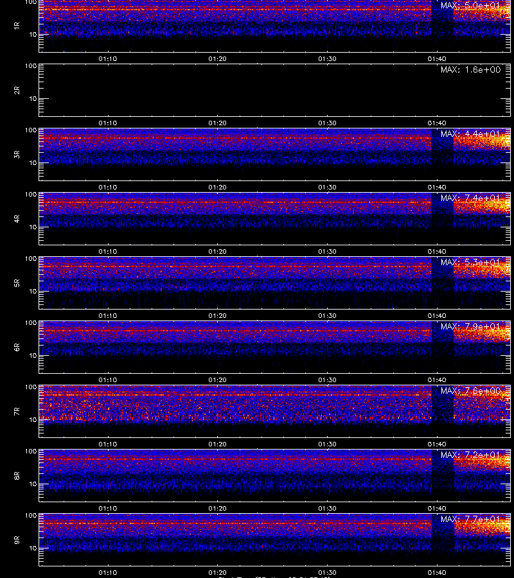The height and width of the screenshot is (578, 514).
Task: Click the 8R panel axis label
Action: pyautogui.click(x=17, y=475)
